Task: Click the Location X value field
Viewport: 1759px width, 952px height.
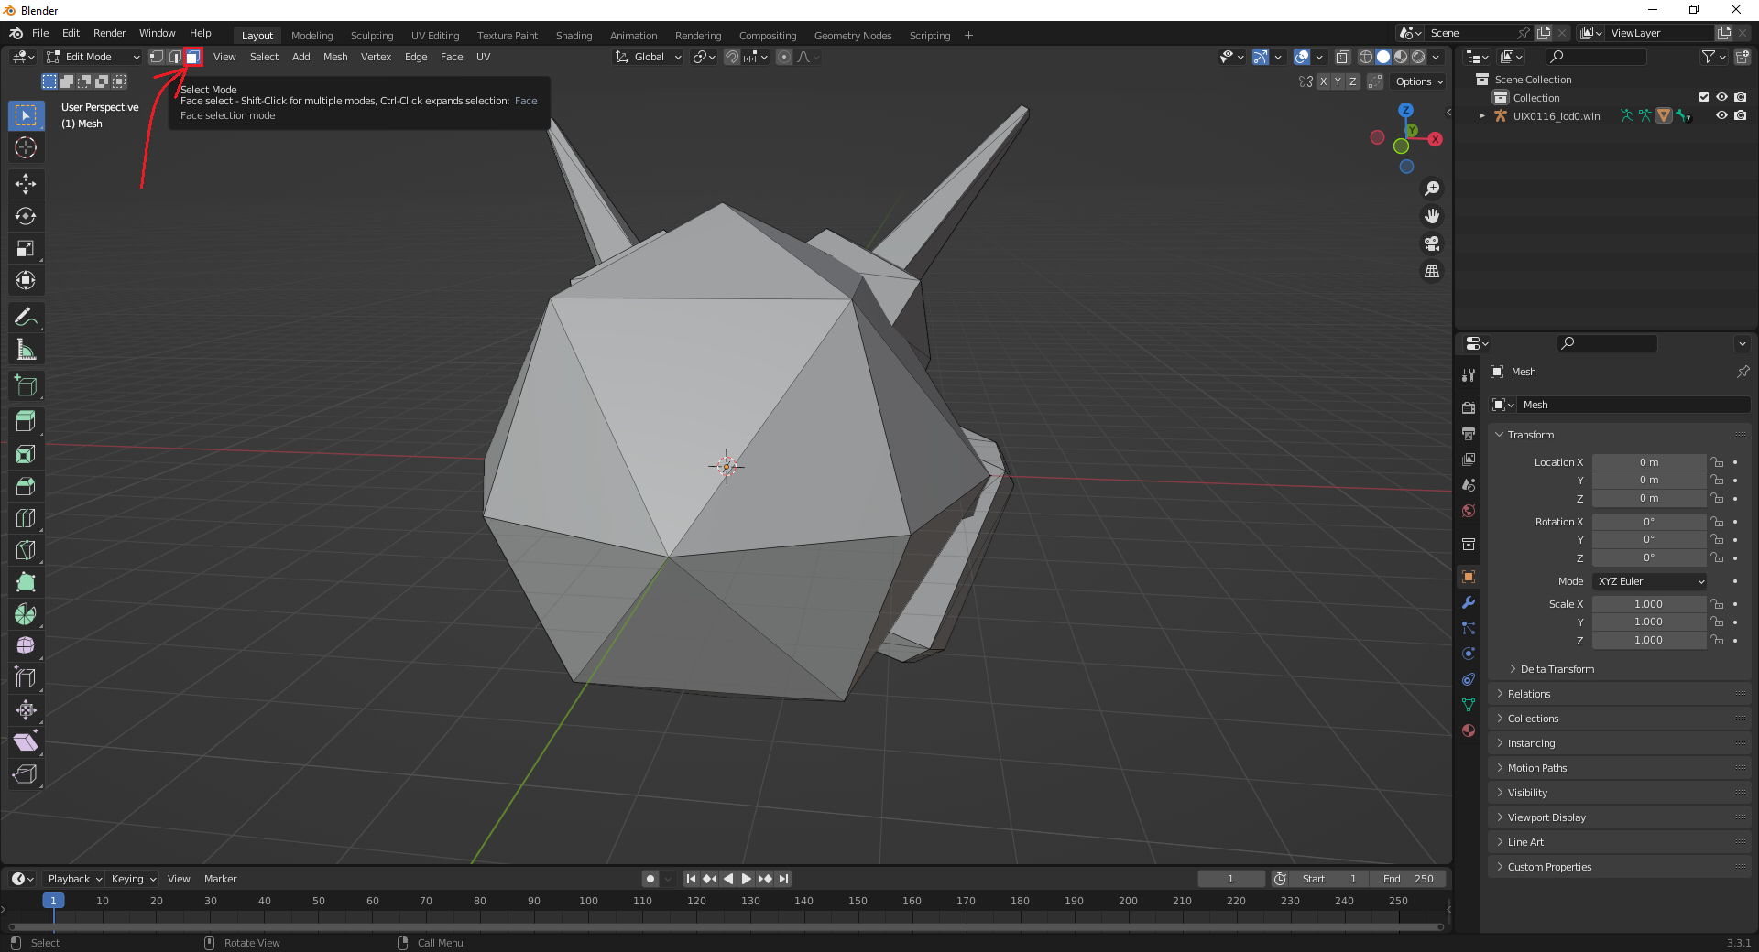Action: click(1649, 462)
